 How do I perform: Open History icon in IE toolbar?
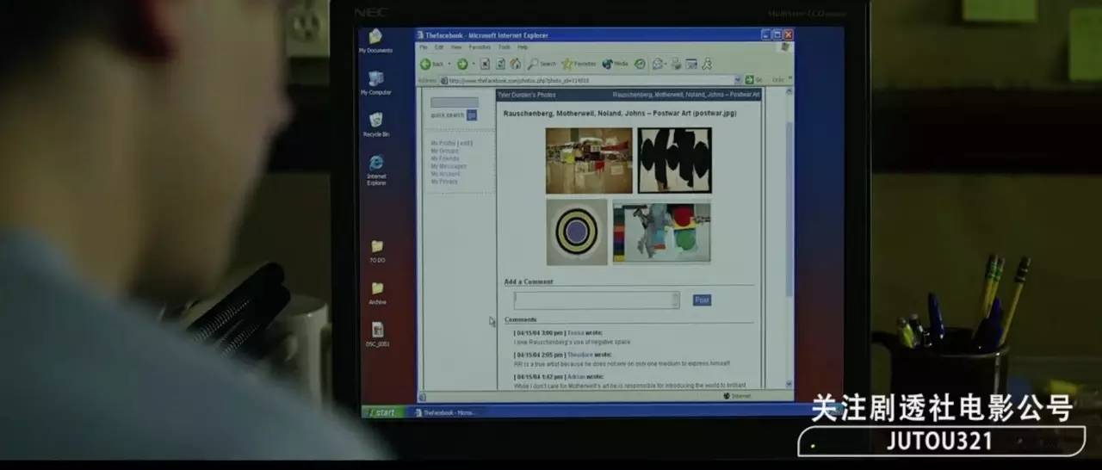pyautogui.click(x=640, y=64)
